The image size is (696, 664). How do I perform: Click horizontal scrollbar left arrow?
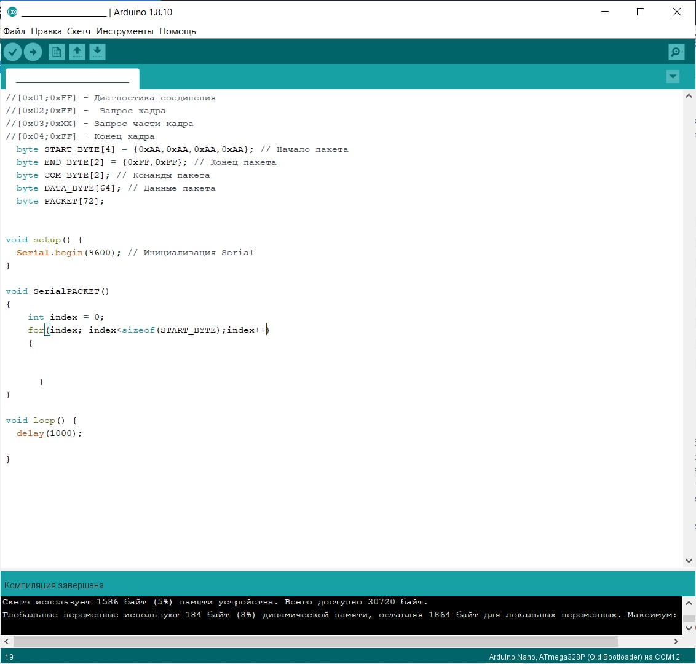[7, 641]
